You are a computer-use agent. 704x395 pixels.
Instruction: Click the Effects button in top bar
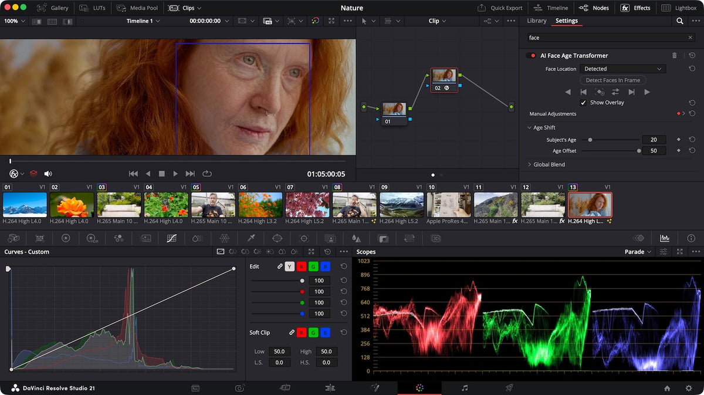tap(636, 8)
